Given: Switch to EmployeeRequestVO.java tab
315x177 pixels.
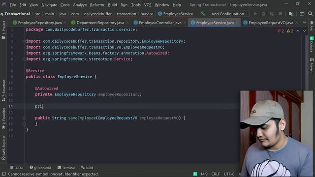Looking at the screenshot, I should [271, 23].
